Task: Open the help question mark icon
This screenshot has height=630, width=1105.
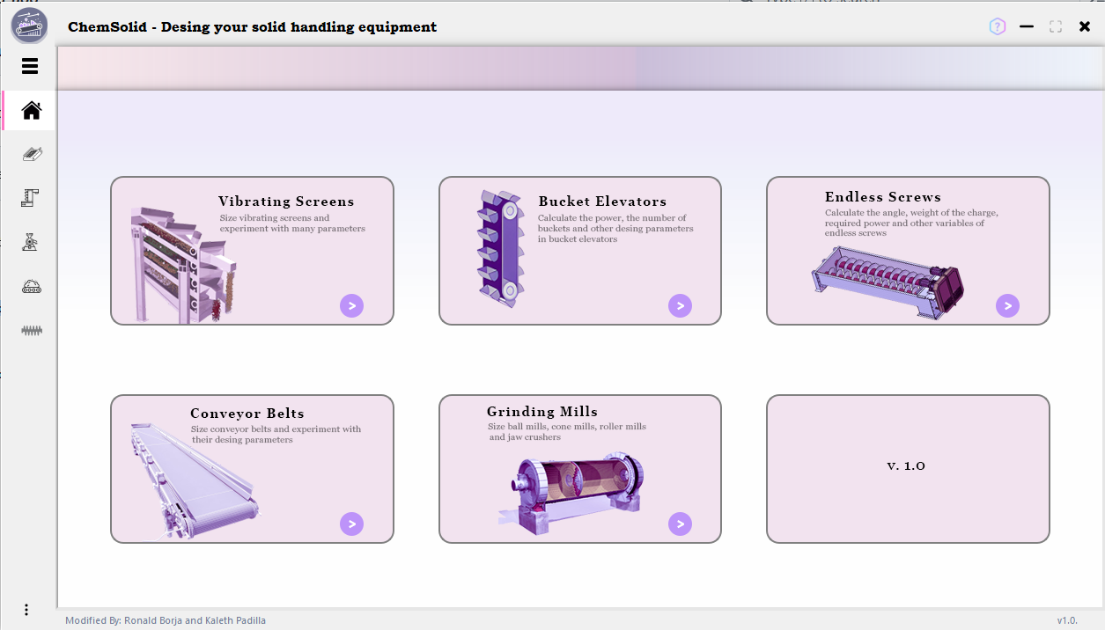Action: coord(997,26)
